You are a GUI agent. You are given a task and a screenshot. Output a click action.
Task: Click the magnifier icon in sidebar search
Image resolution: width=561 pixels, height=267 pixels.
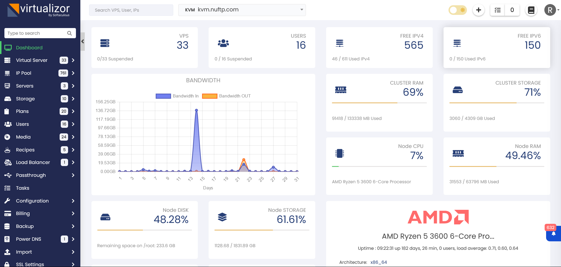coord(70,33)
